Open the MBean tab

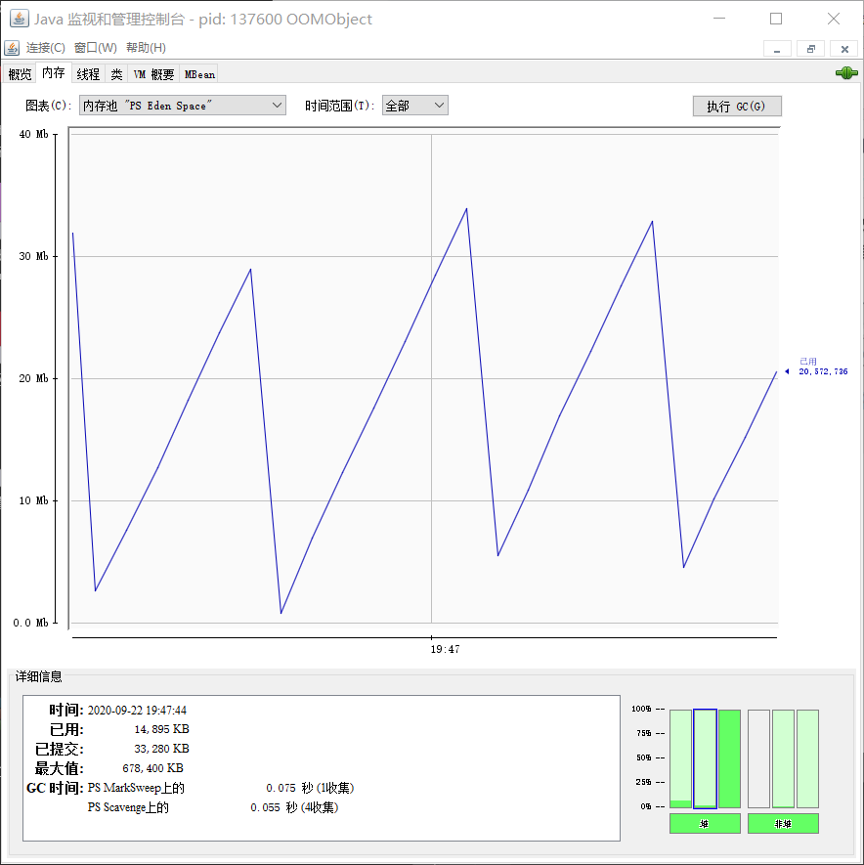tap(199, 74)
